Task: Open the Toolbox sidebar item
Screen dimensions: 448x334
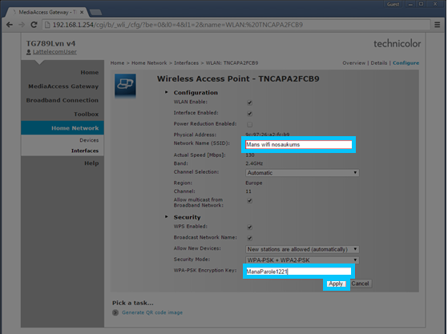Action: 87,115
